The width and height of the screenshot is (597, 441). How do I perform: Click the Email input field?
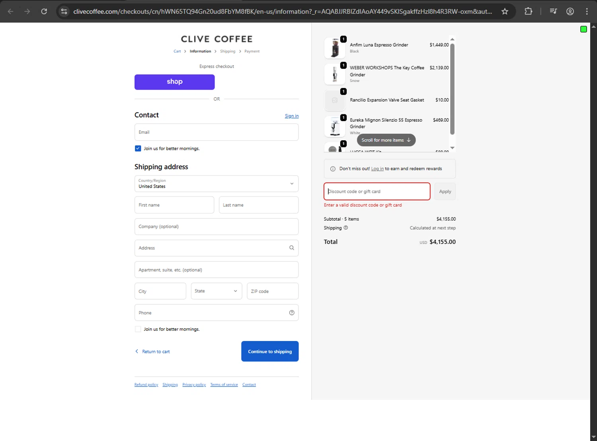(x=217, y=132)
